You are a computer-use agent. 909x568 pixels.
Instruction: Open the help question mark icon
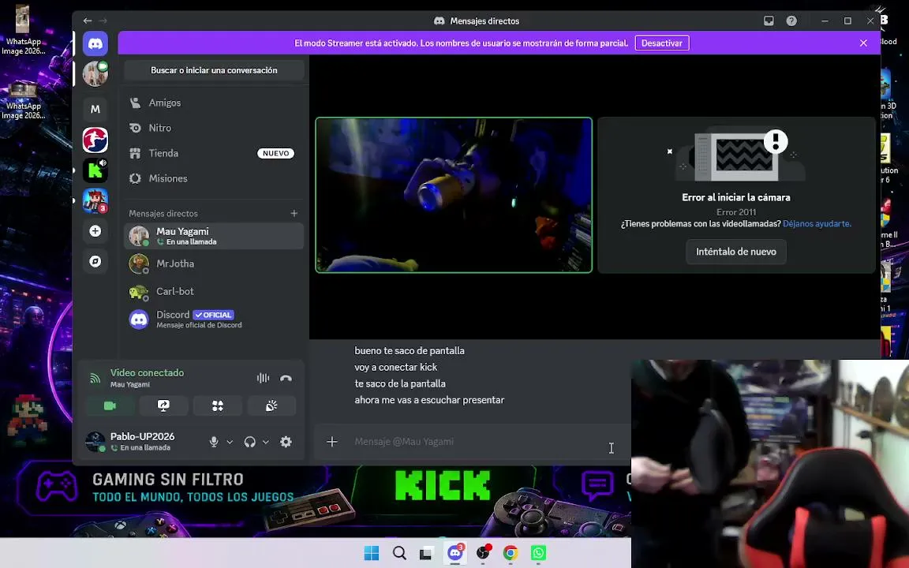pos(791,21)
